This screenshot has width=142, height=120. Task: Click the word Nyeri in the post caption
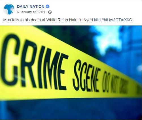[x=88, y=20]
